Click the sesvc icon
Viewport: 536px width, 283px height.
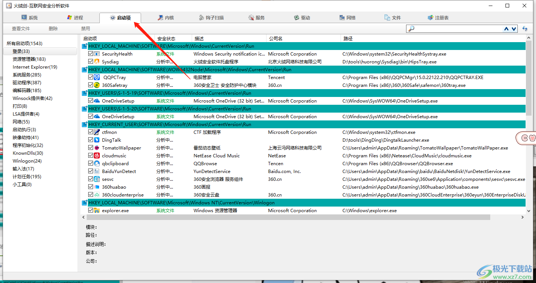tap(97, 179)
